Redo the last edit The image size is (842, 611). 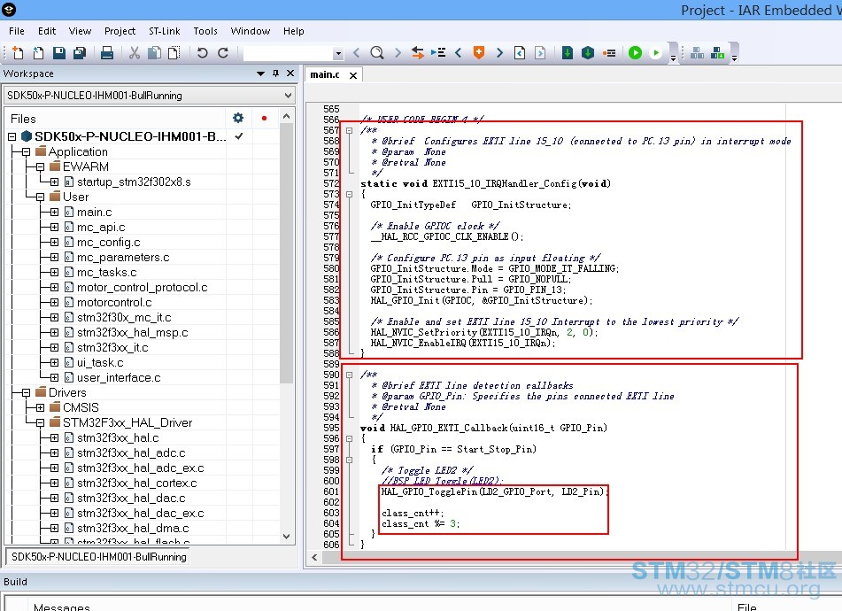pos(223,52)
